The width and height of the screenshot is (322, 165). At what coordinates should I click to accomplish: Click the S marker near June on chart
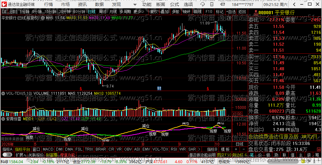click(81, 89)
